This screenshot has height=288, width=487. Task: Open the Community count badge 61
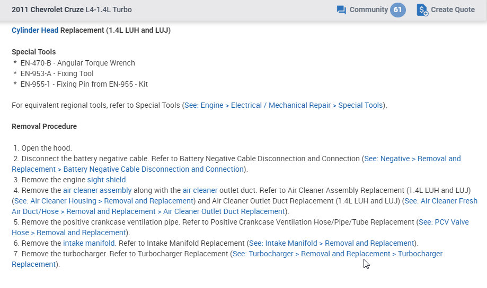click(x=397, y=10)
